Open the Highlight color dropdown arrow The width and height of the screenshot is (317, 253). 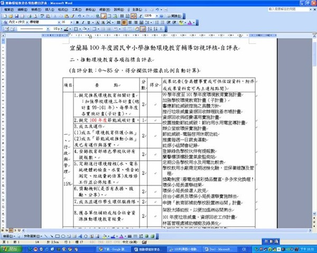point(185,22)
